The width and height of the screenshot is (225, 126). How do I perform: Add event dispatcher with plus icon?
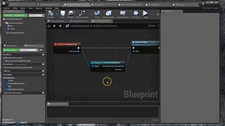[x=43, y=93]
